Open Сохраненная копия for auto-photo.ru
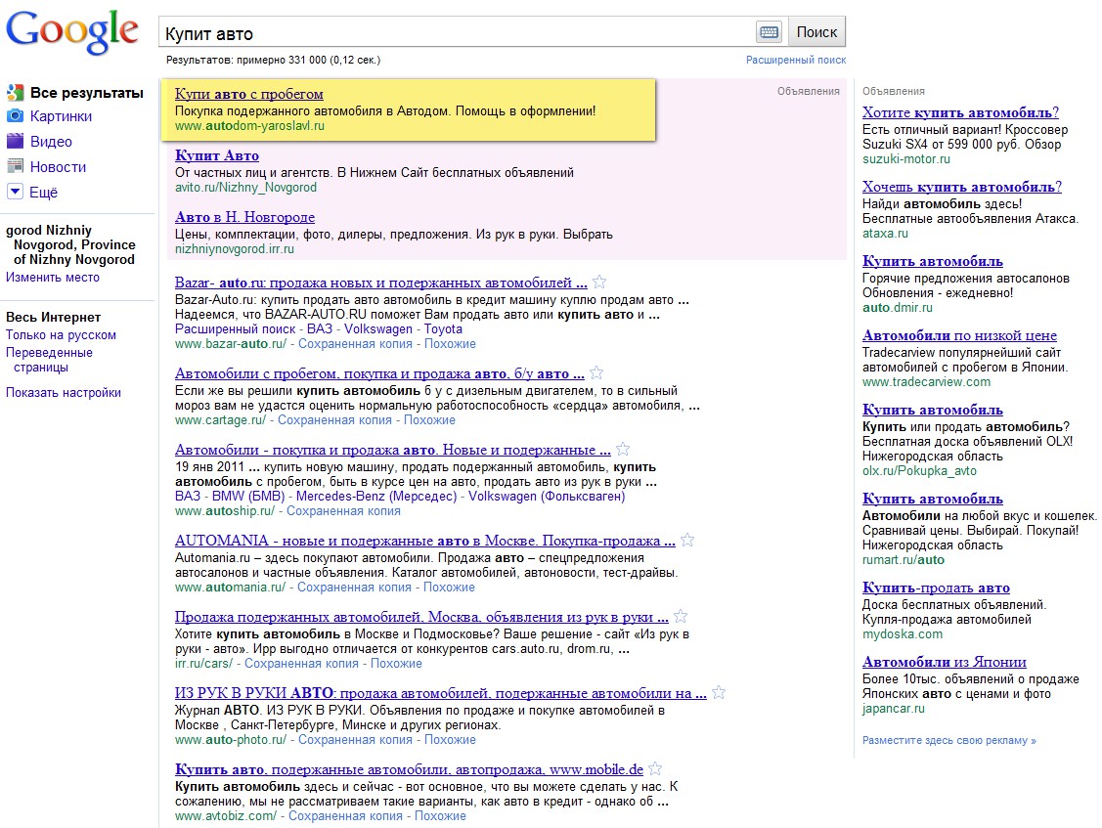The height and width of the screenshot is (828, 1102). [355, 739]
